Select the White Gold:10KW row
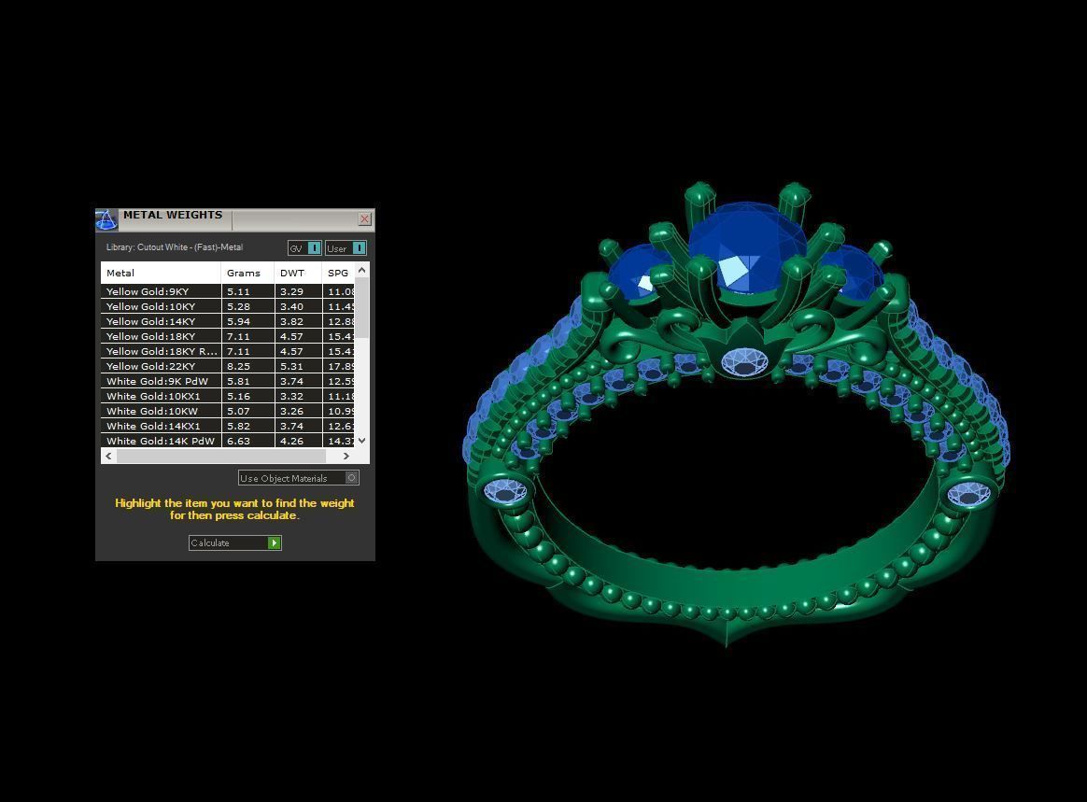Viewport: 1087px width, 802px height. click(x=228, y=411)
